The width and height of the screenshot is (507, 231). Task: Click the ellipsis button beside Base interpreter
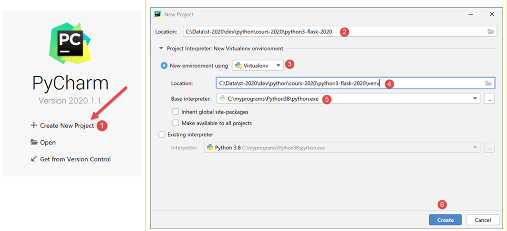(489, 99)
